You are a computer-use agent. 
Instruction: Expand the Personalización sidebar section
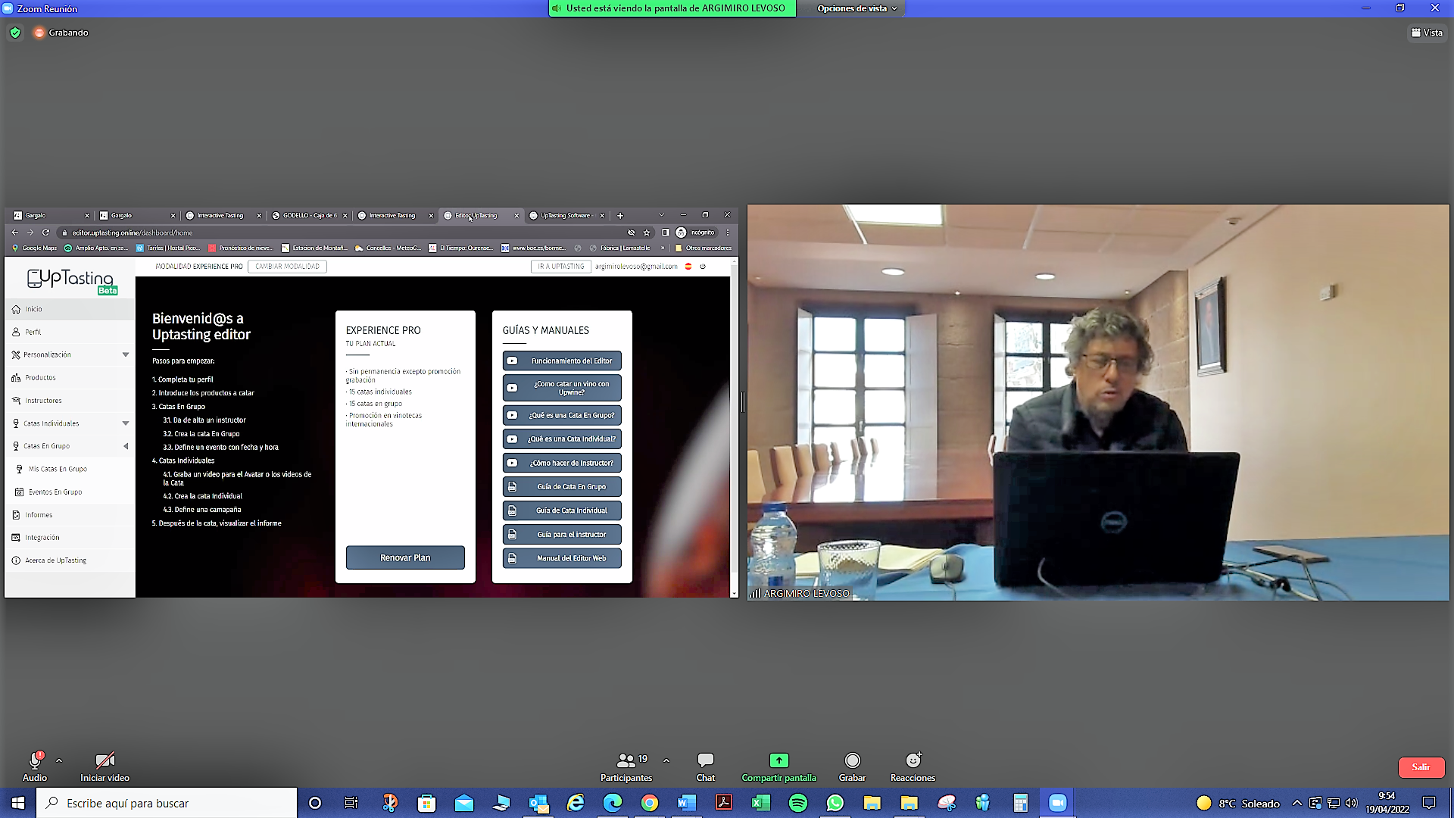(x=70, y=354)
